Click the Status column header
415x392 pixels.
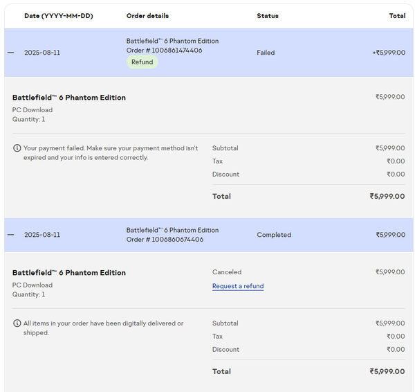[268, 16]
